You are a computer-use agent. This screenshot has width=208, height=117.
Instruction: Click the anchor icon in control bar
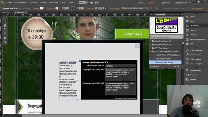(x=157, y=8)
